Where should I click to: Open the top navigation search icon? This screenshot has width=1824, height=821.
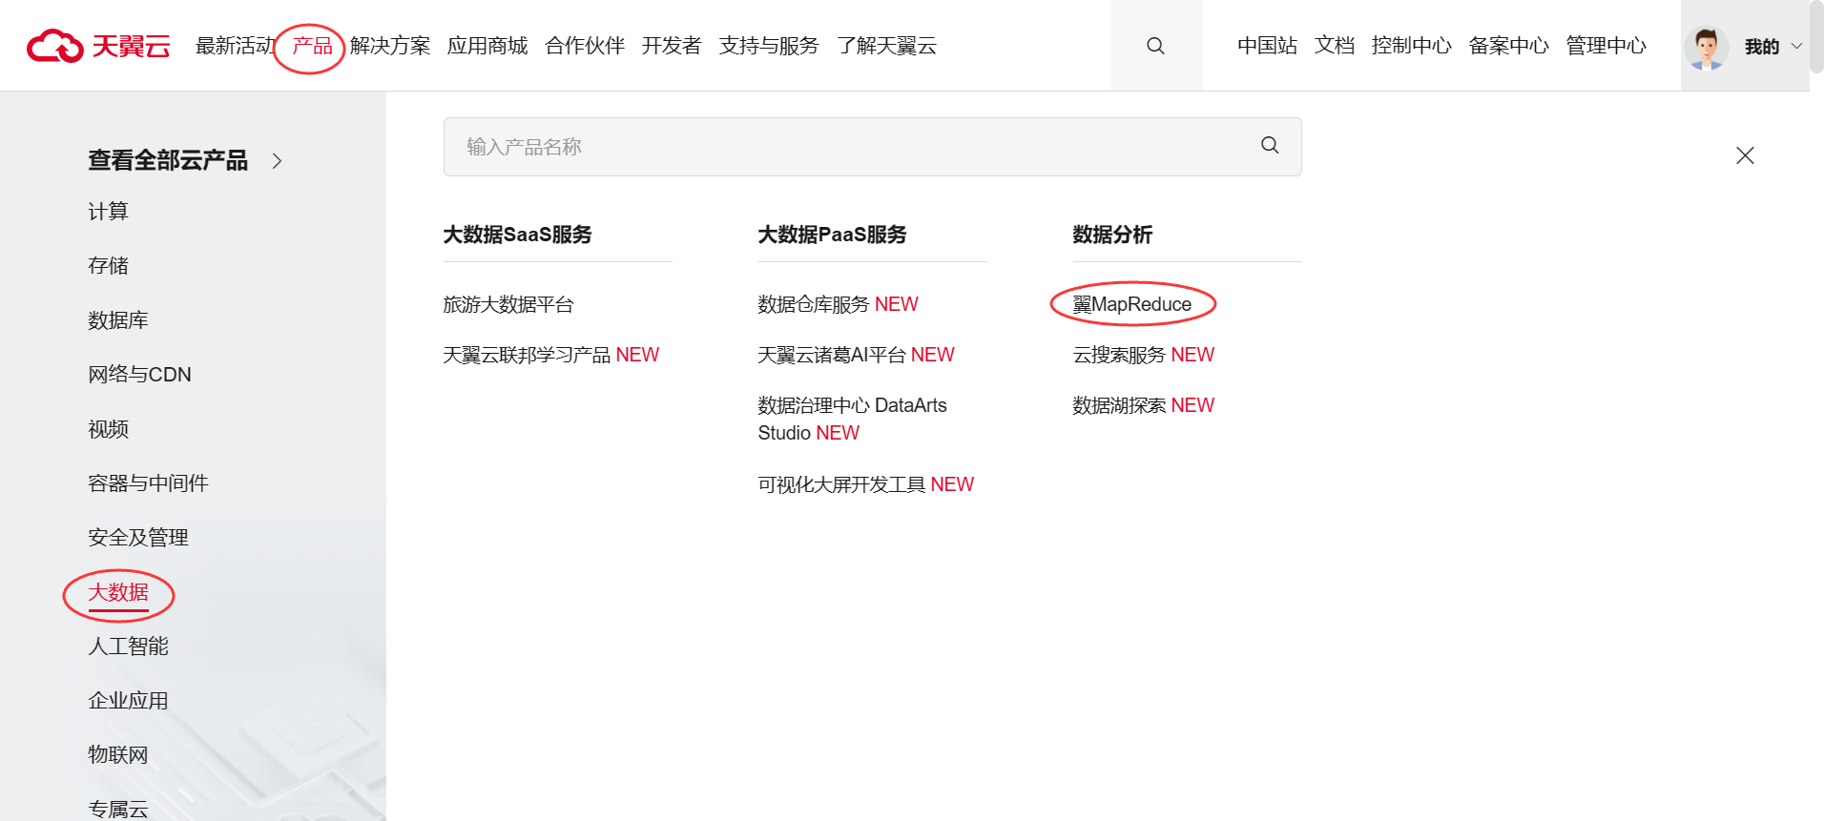tap(1155, 46)
